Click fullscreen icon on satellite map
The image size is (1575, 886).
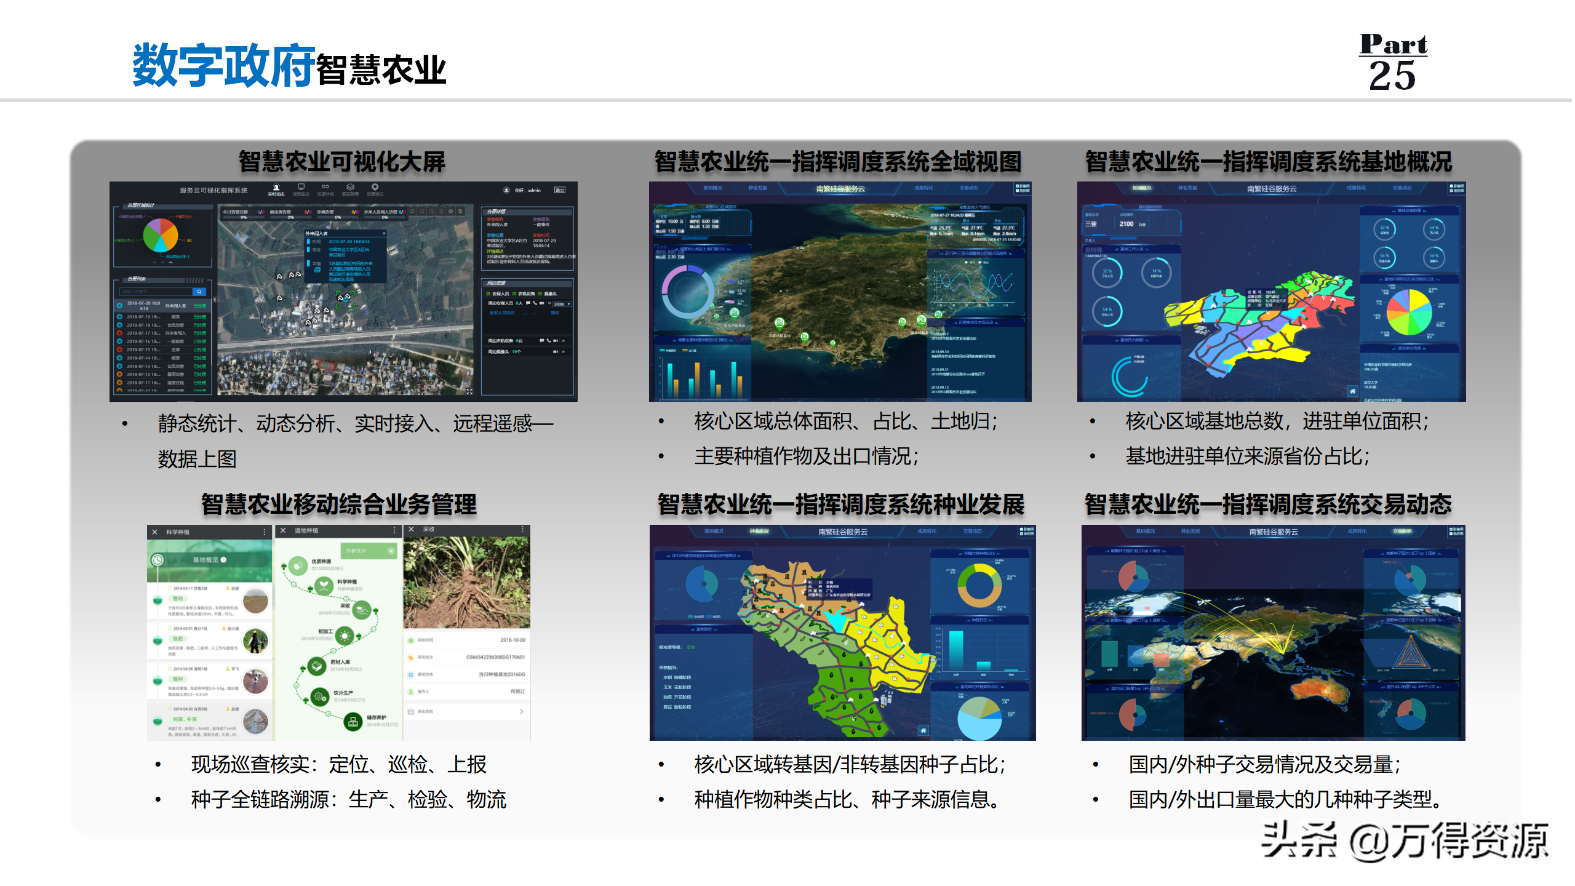[469, 391]
